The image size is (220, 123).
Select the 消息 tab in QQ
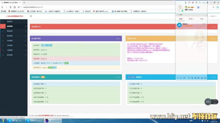click(x=181, y=19)
